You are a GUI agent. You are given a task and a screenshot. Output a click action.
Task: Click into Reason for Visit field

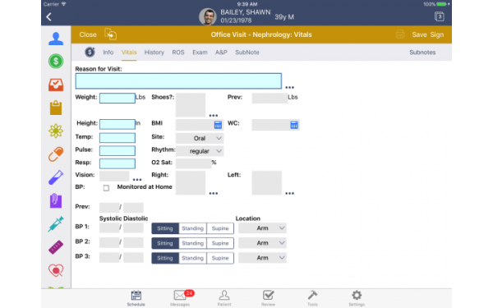point(178,81)
